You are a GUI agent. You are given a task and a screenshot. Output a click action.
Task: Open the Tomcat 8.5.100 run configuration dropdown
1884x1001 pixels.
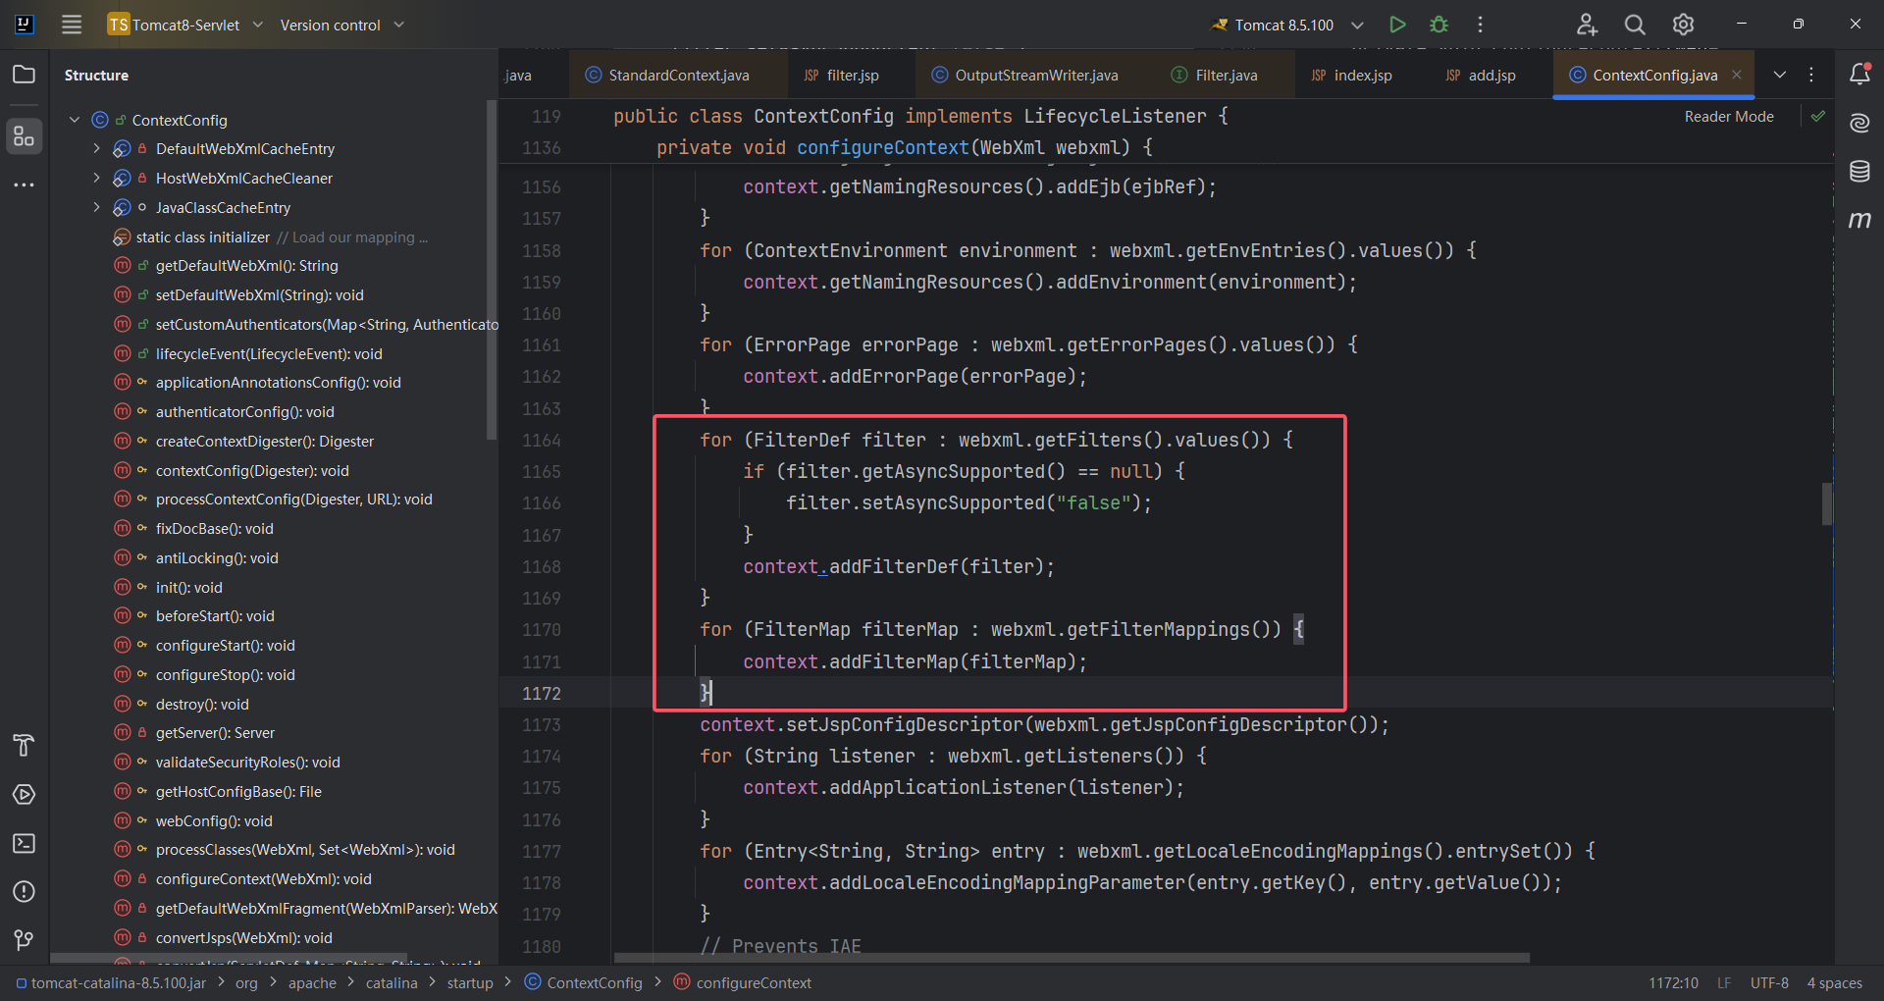click(x=1286, y=25)
